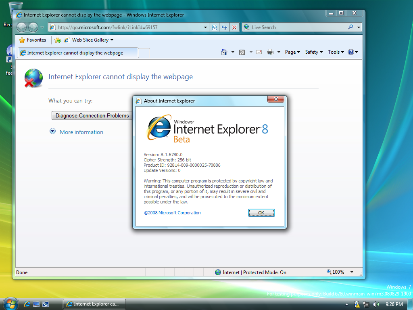
Task: Click the volume speaker tray icon
Action: point(376,304)
